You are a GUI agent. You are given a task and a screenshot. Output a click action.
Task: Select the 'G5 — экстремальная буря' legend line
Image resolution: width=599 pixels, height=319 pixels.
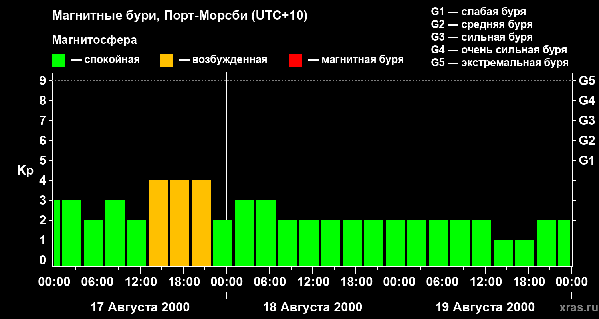coord(500,63)
